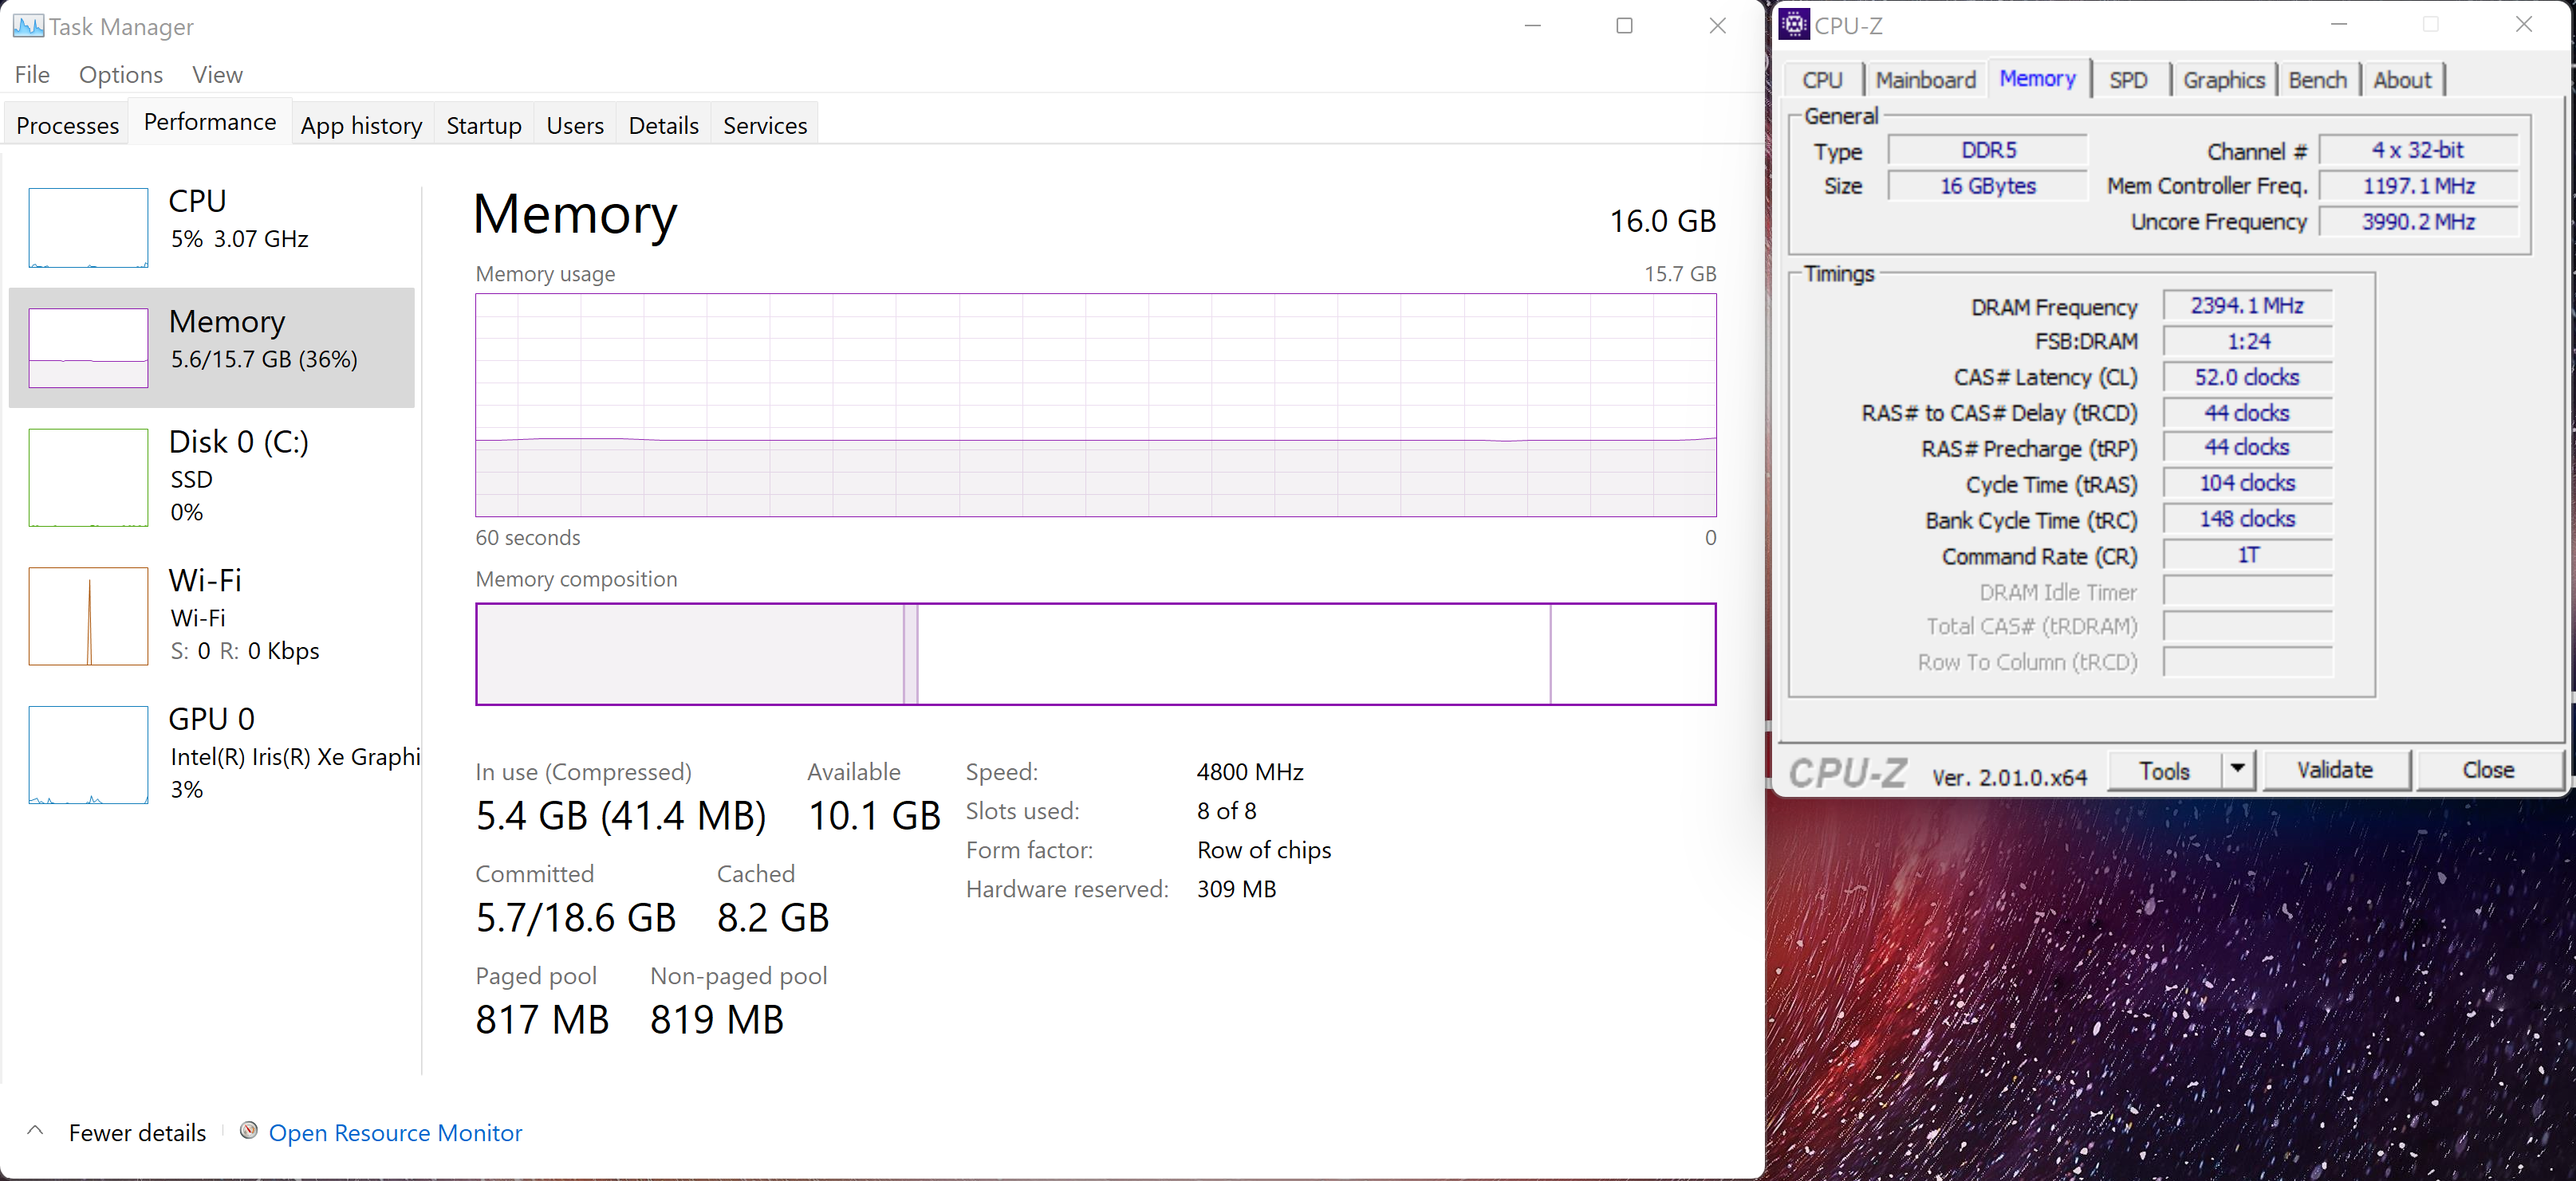
Task: Click the '819 MB' non-paged pool value
Action: pyautogui.click(x=717, y=1019)
